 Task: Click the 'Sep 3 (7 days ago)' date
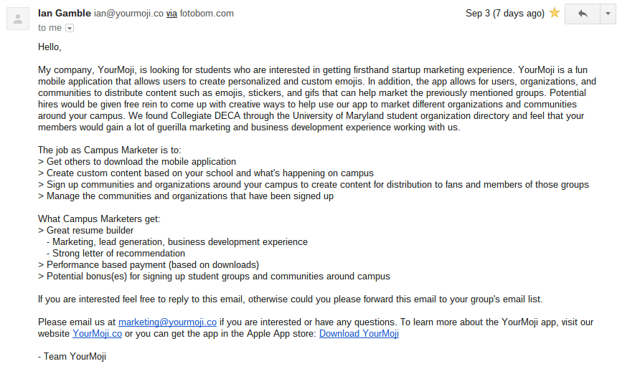pyautogui.click(x=505, y=14)
